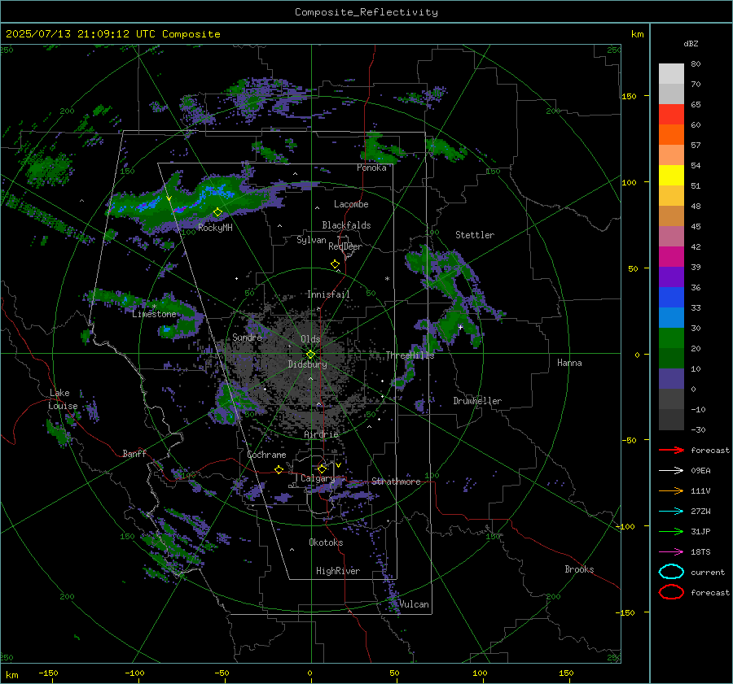
Task: Click the yellow 51 dBZ color swatch
Action: coord(671,175)
